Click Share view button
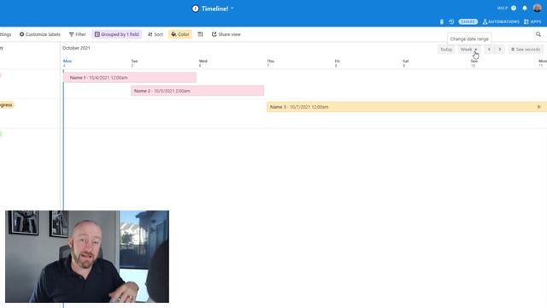Image resolution: width=547 pixels, height=308 pixels. [x=226, y=34]
